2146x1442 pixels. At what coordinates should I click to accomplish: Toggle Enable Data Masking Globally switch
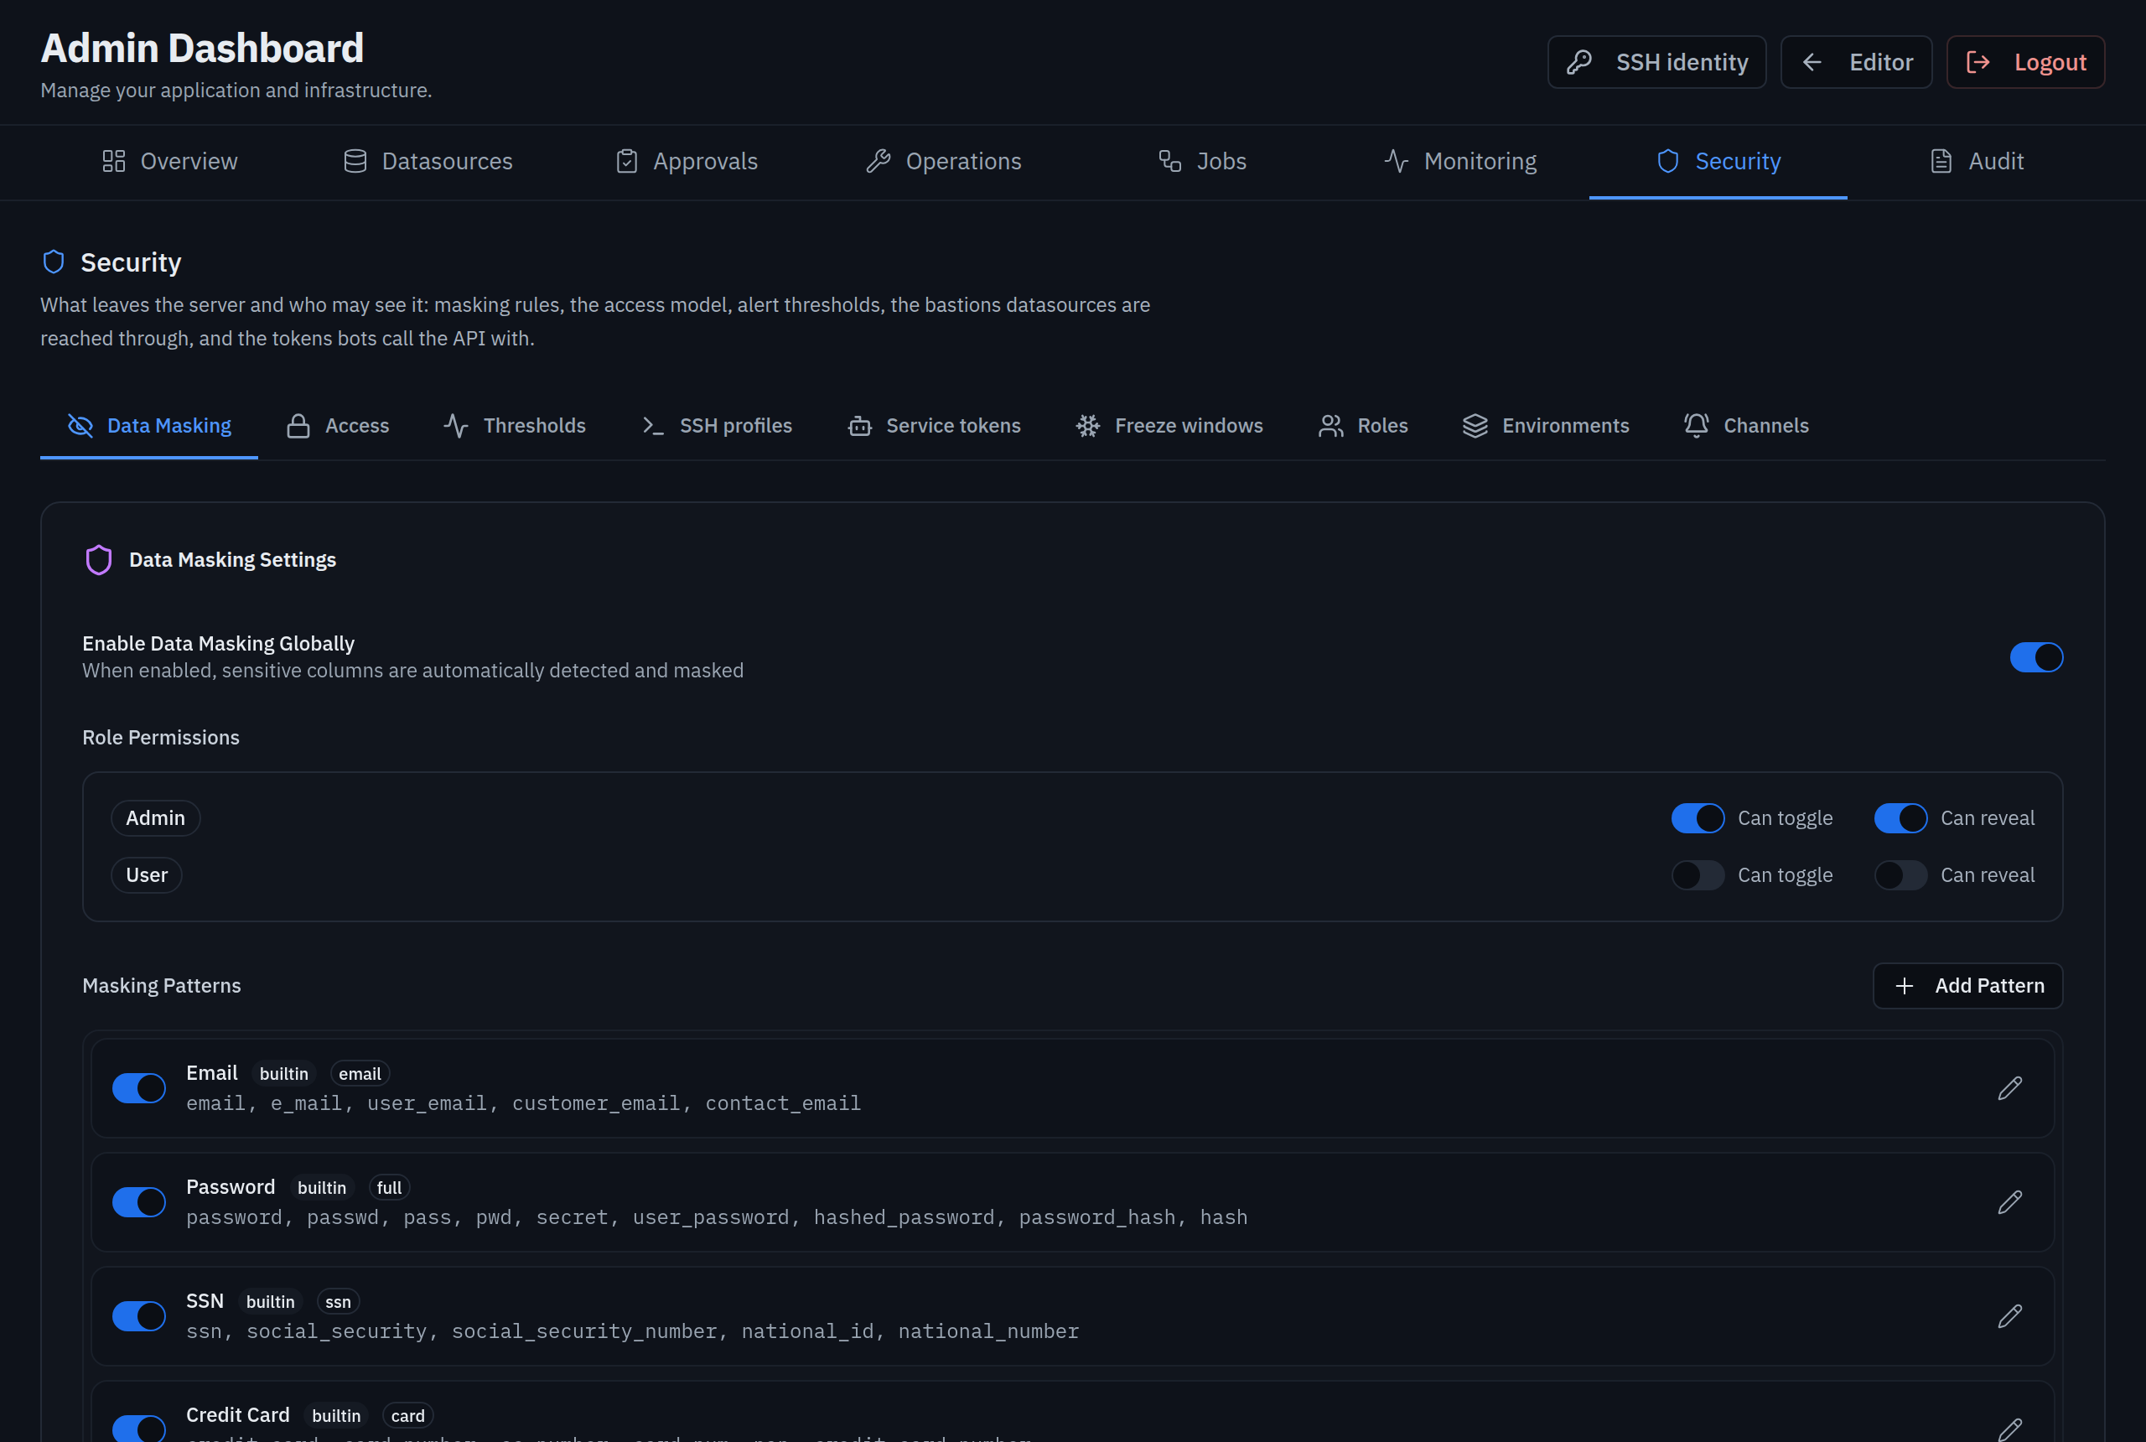coord(2035,656)
